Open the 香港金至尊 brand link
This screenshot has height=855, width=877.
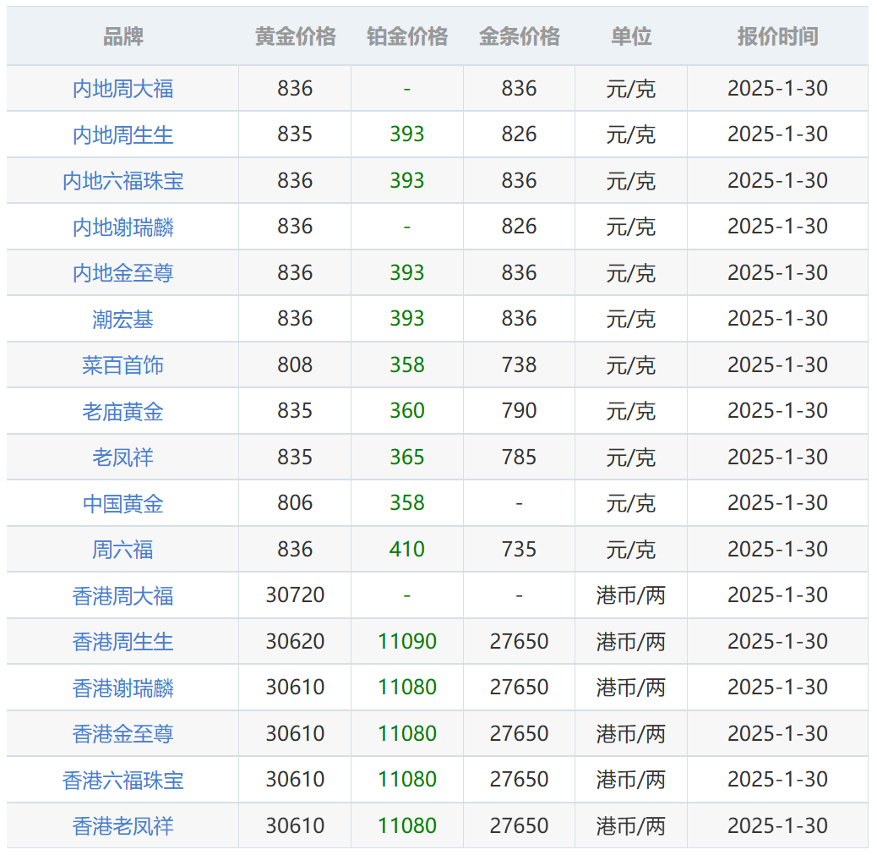123,734
